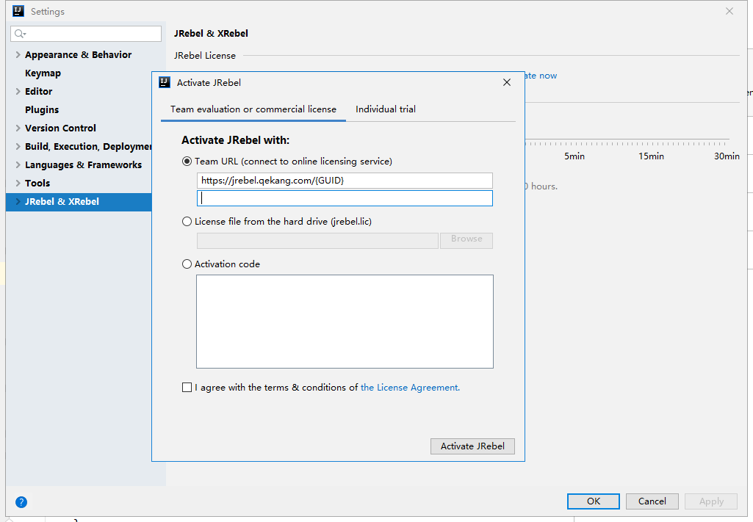Expand the Tools settings node
This screenshot has height=522, width=753.
(x=18, y=183)
